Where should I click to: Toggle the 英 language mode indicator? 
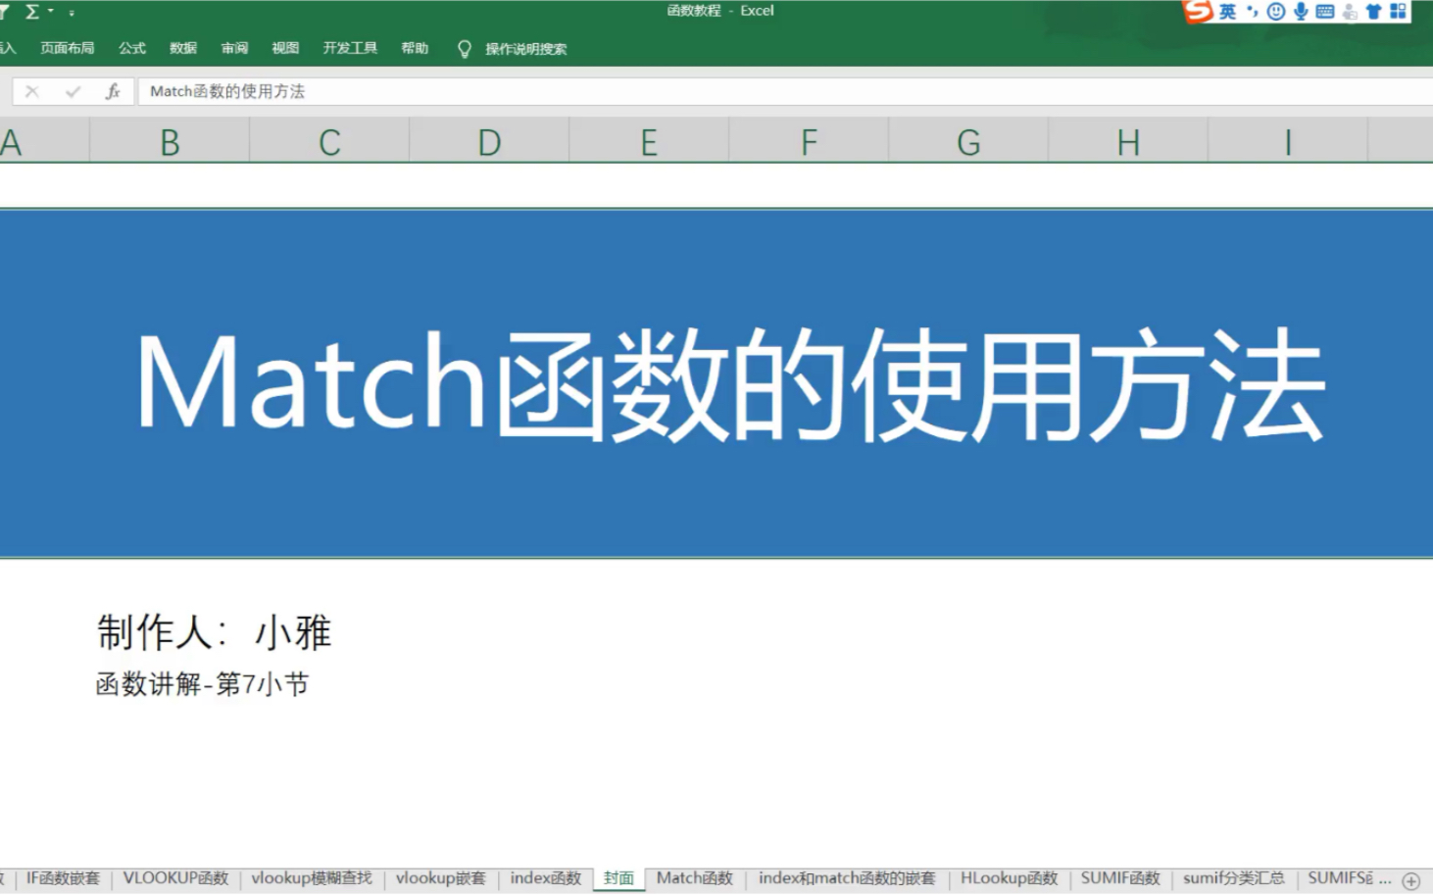coord(1227,12)
